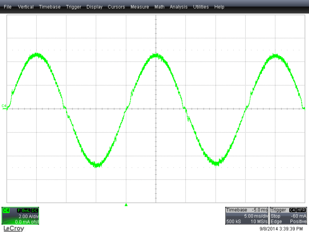Open the Math menu
309x232 pixels.
coord(160,7)
